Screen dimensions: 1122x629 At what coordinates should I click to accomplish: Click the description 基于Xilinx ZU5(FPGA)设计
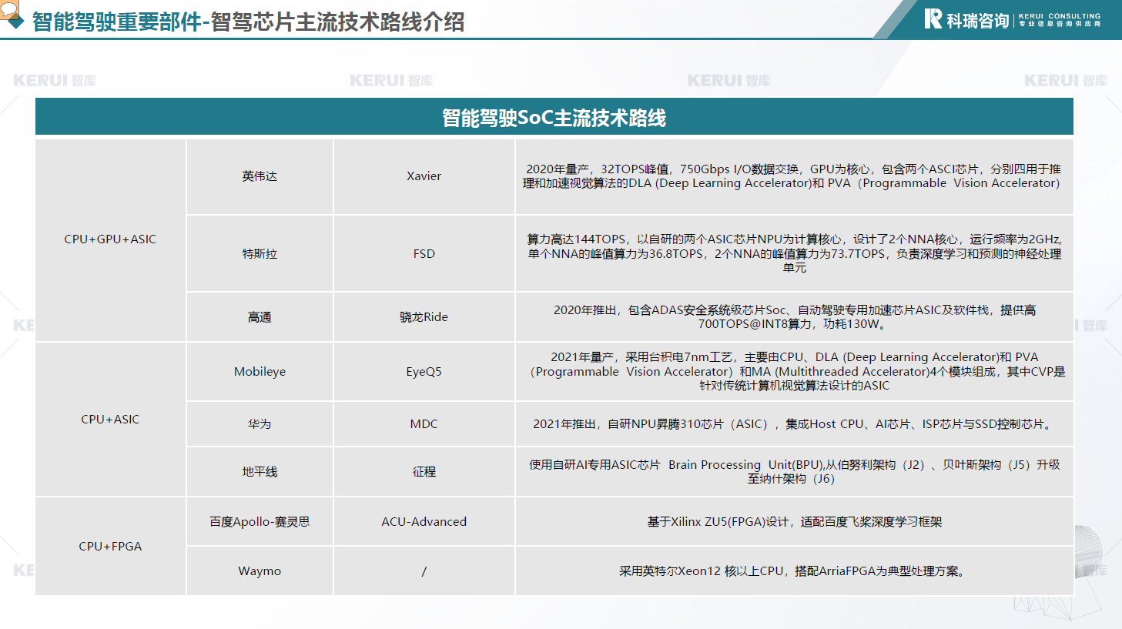pos(794,521)
